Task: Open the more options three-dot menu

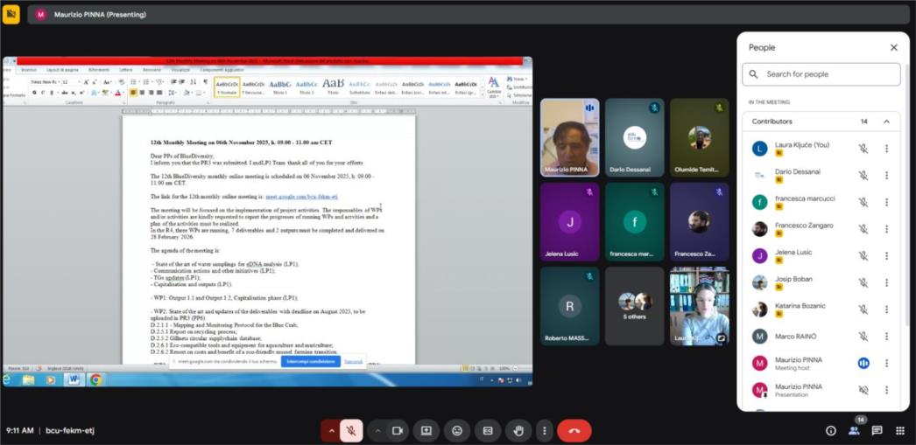Action: (x=545, y=430)
